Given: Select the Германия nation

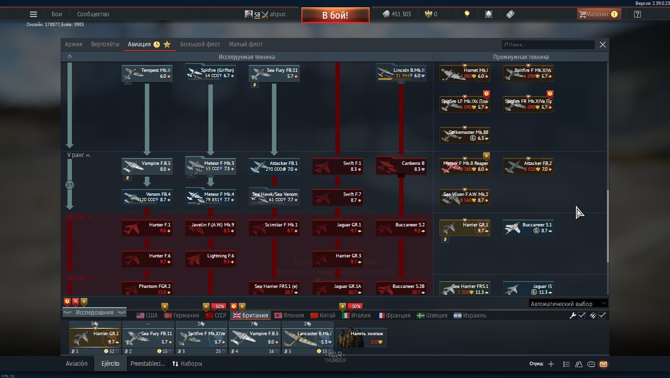Looking at the screenshot, I should (181, 315).
